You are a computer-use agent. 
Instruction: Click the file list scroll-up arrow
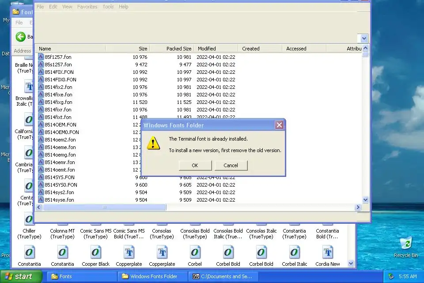coord(365,48)
